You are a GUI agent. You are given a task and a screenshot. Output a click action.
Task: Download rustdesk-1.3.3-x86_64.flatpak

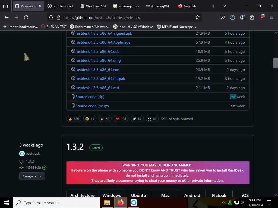(x=100, y=79)
